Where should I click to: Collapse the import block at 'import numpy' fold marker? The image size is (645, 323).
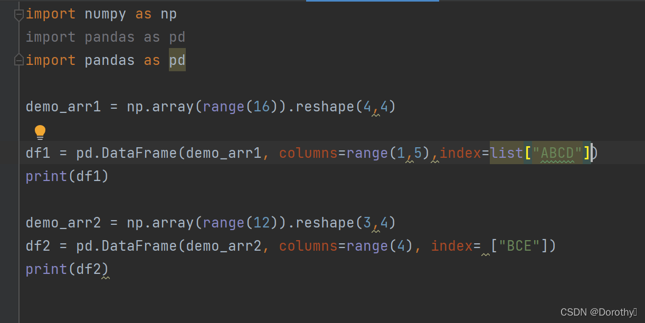(x=19, y=14)
